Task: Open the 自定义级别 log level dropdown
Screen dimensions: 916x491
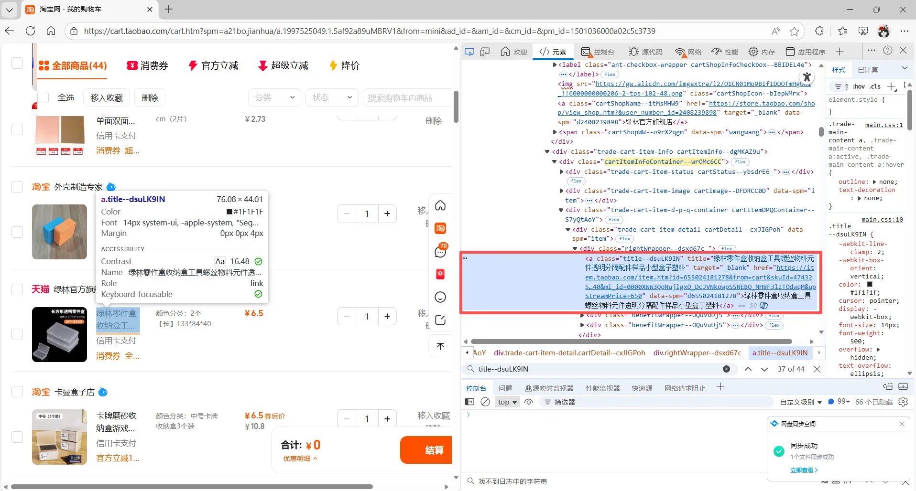Action: (801, 402)
